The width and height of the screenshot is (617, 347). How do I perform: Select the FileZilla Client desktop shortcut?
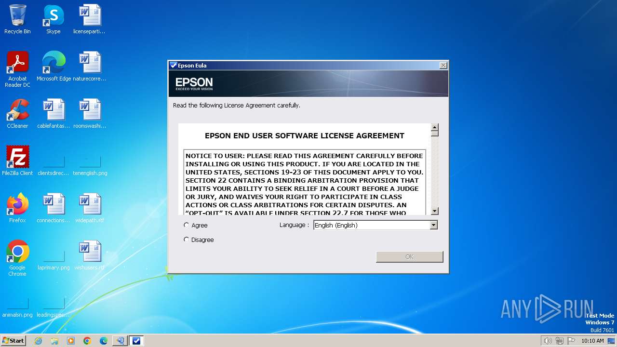(x=17, y=161)
